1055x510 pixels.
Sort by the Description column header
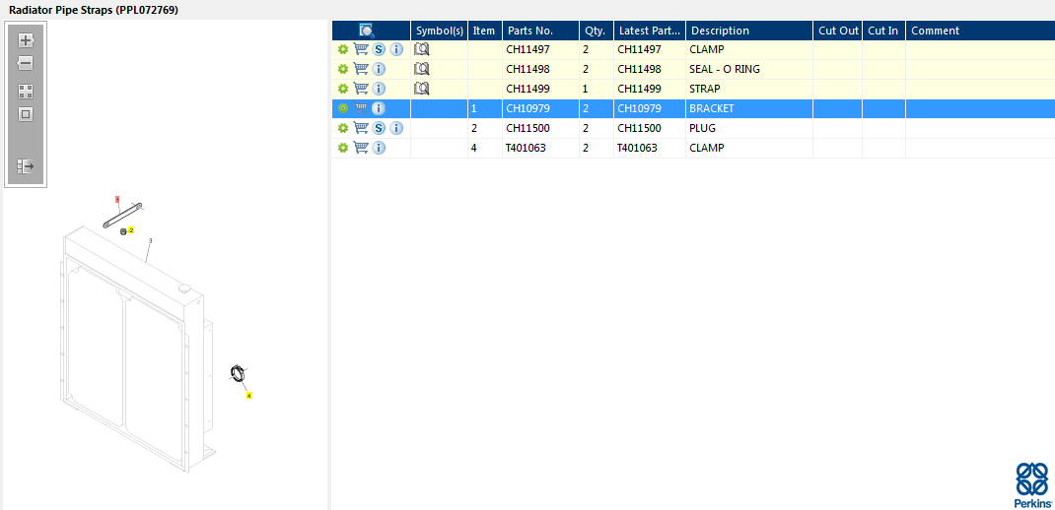click(x=749, y=31)
